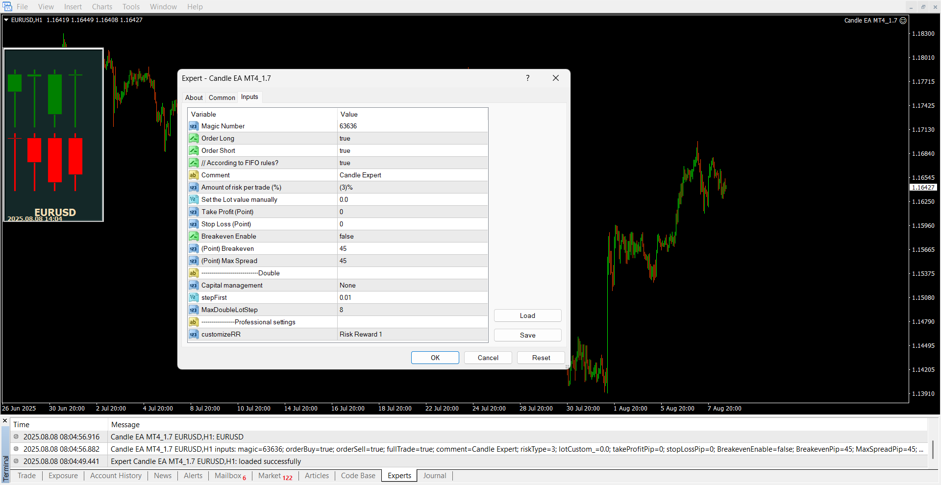This screenshot has height=485, width=941.
Task: Open the Charts menu
Action: coord(102,7)
